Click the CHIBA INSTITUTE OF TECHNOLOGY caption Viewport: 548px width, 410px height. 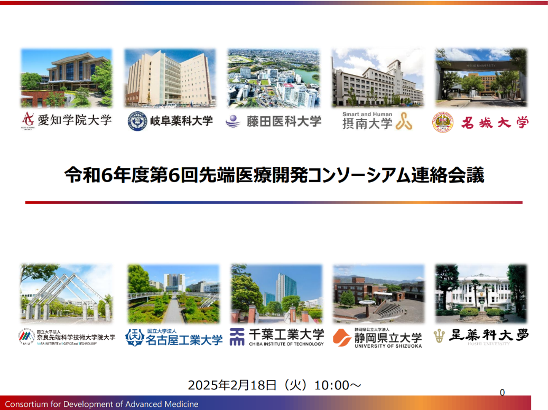[286, 344]
